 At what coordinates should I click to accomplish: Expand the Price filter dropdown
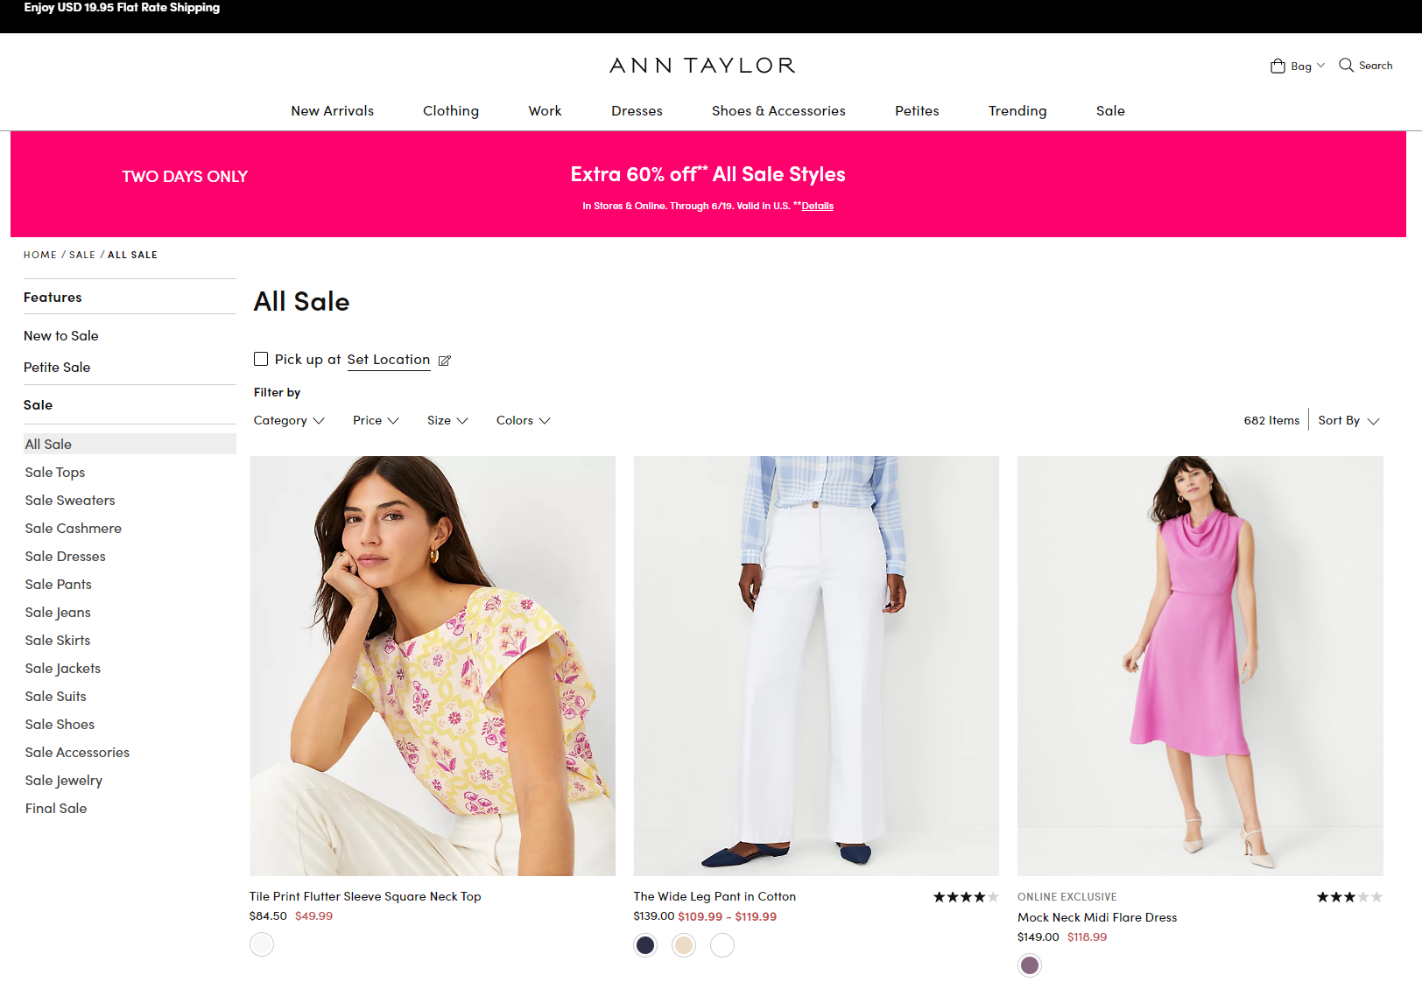pyautogui.click(x=376, y=421)
